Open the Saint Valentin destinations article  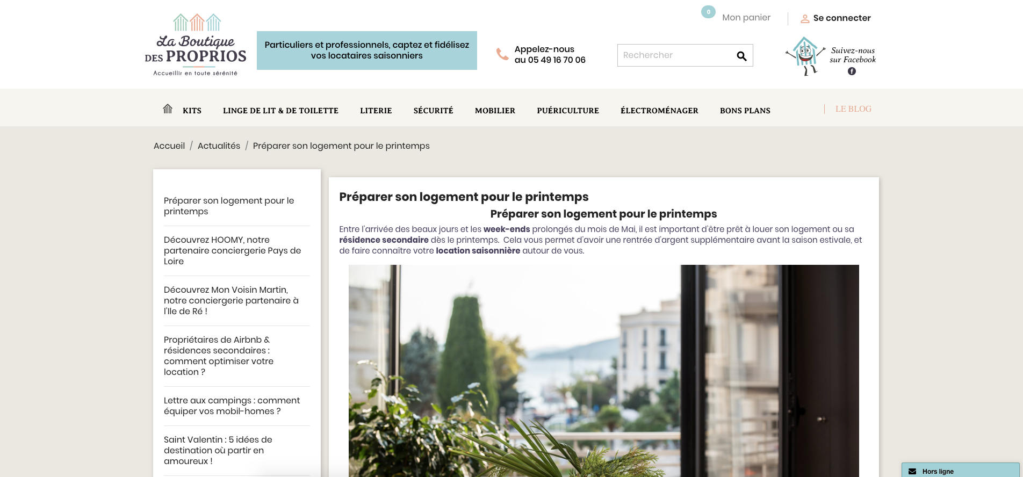pos(218,450)
